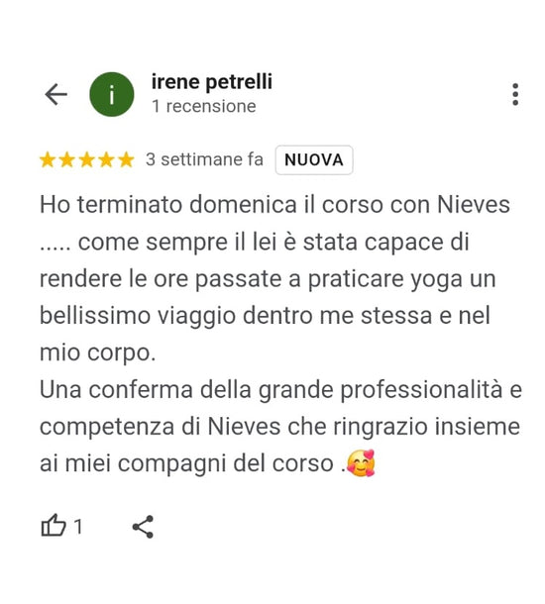
Task: Share the review via share icon
Action: point(143,527)
